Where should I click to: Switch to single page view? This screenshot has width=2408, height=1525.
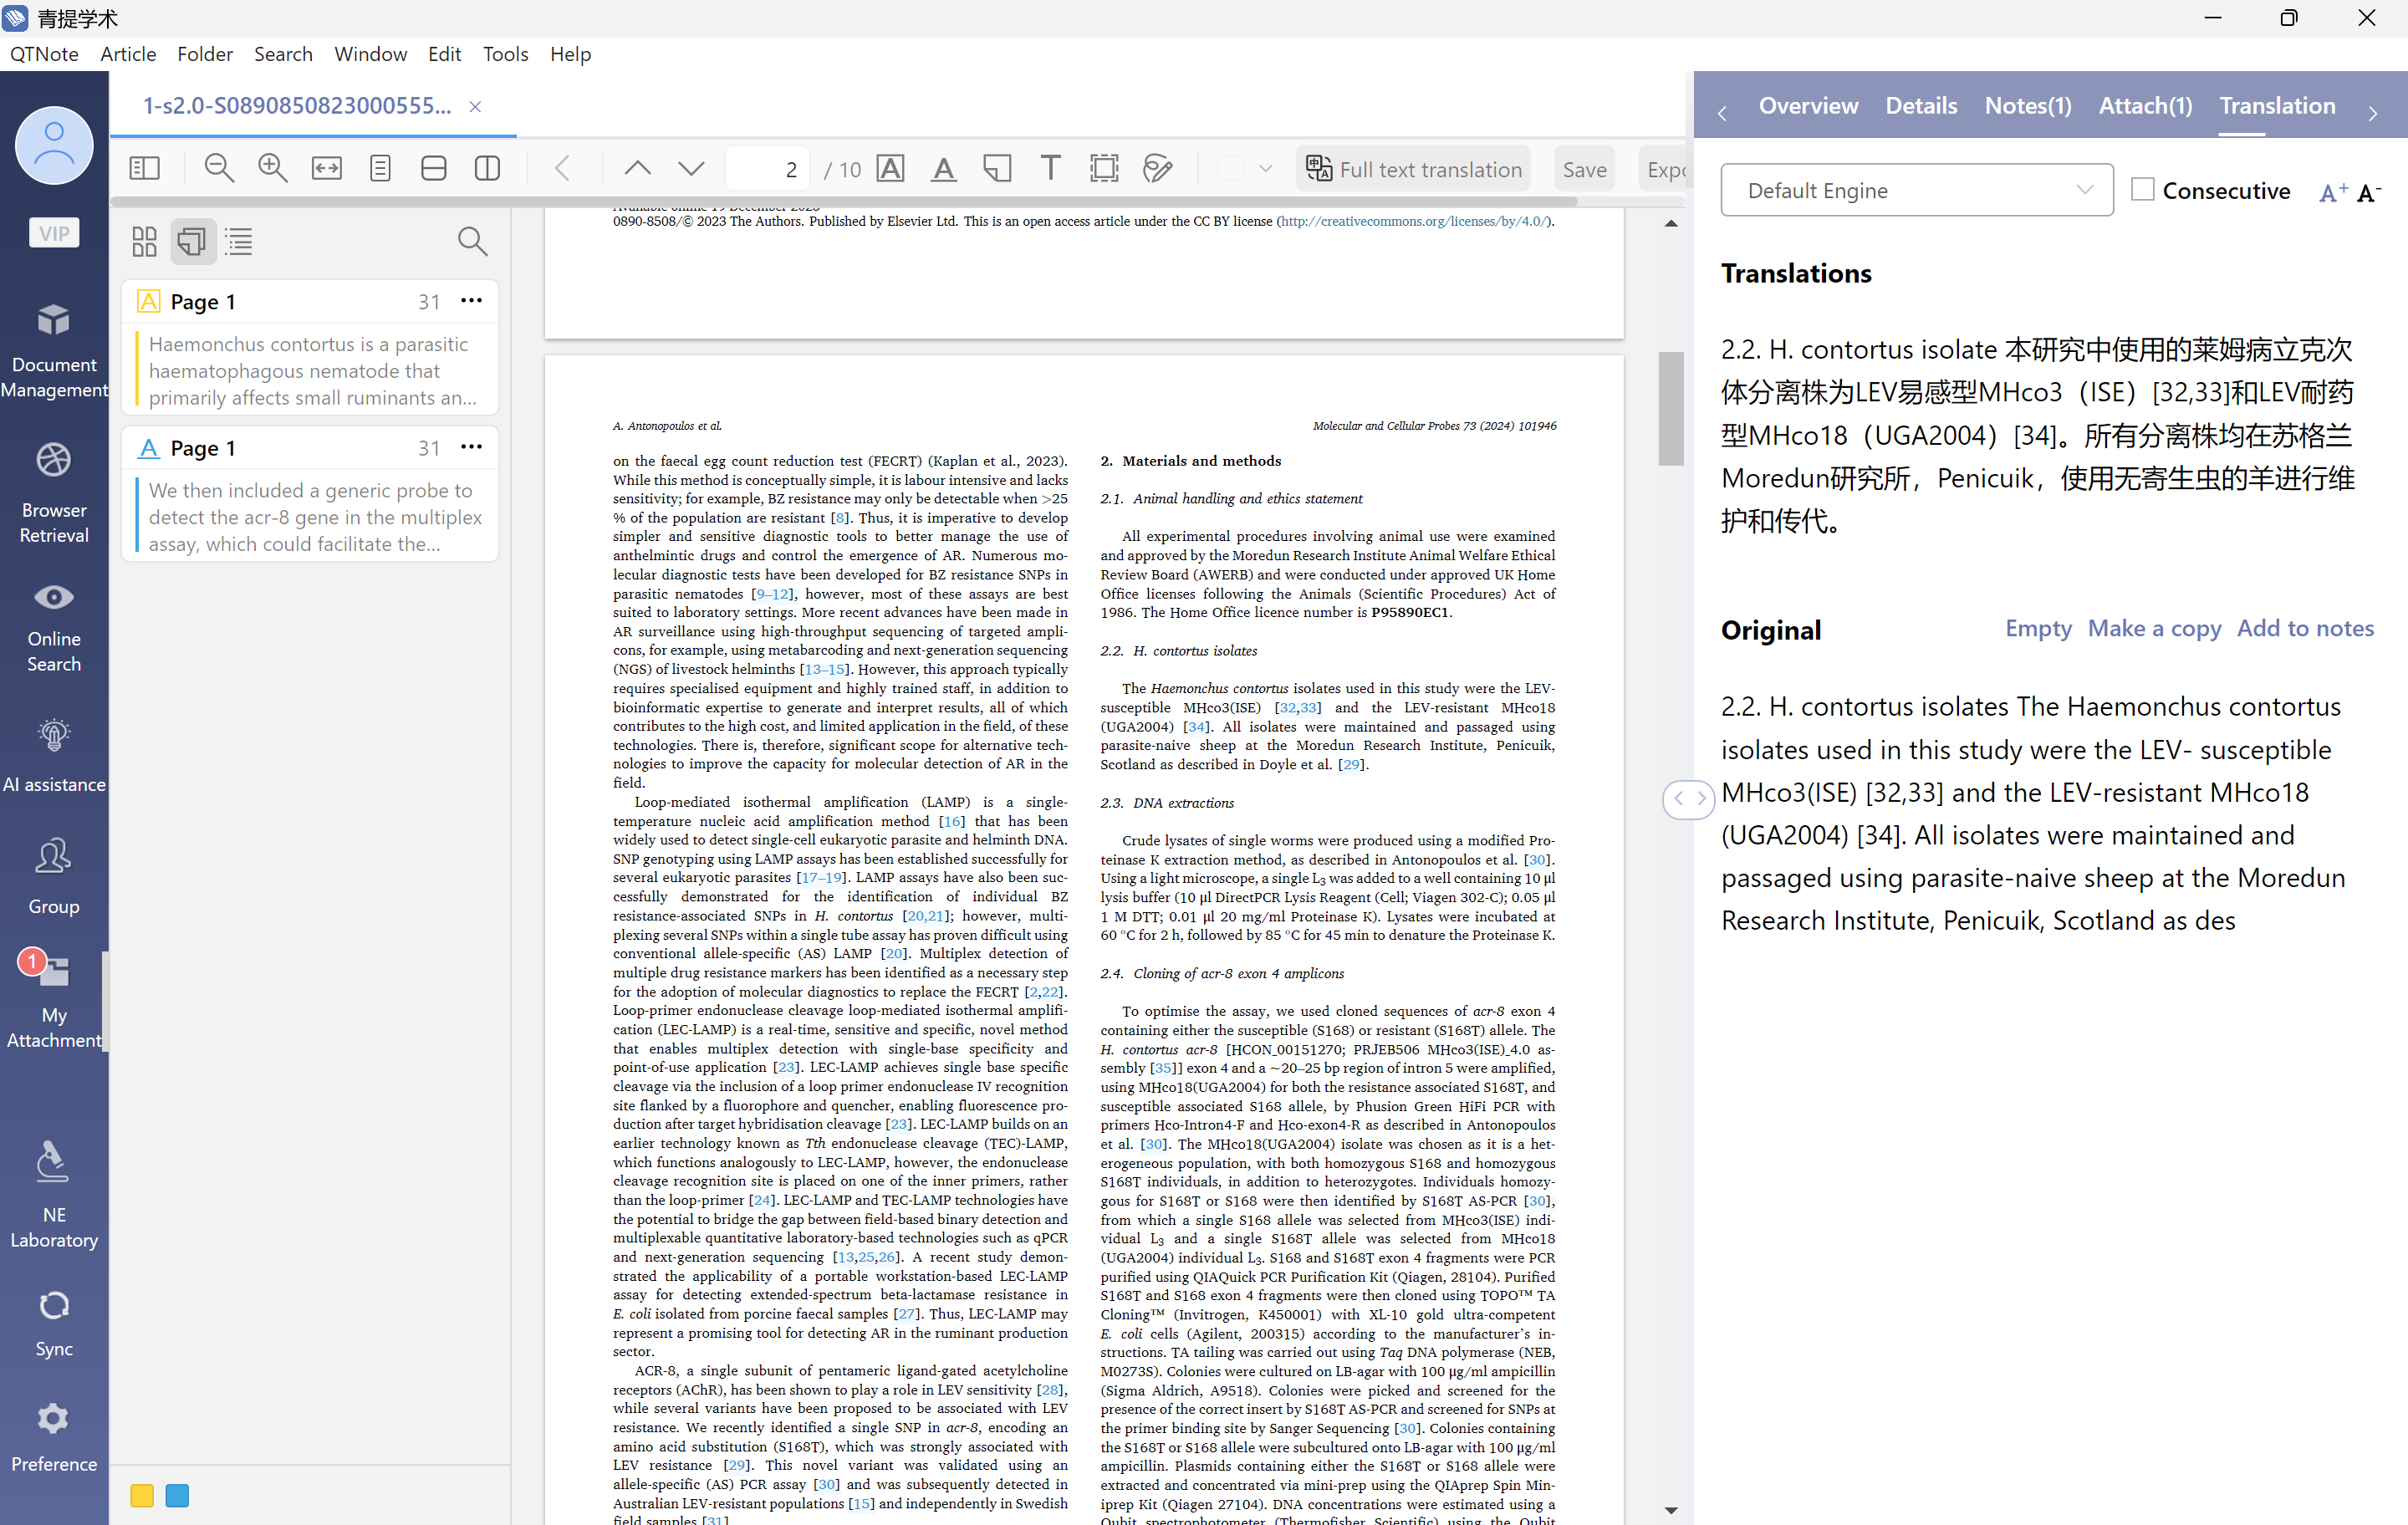(380, 169)
